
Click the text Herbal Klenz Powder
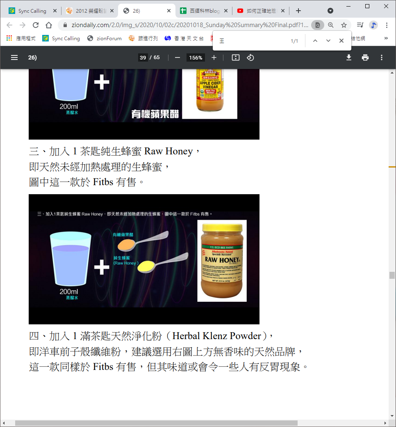coord(217,336)
